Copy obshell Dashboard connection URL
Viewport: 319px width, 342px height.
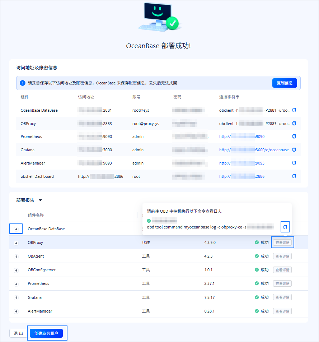pos(294,176)
